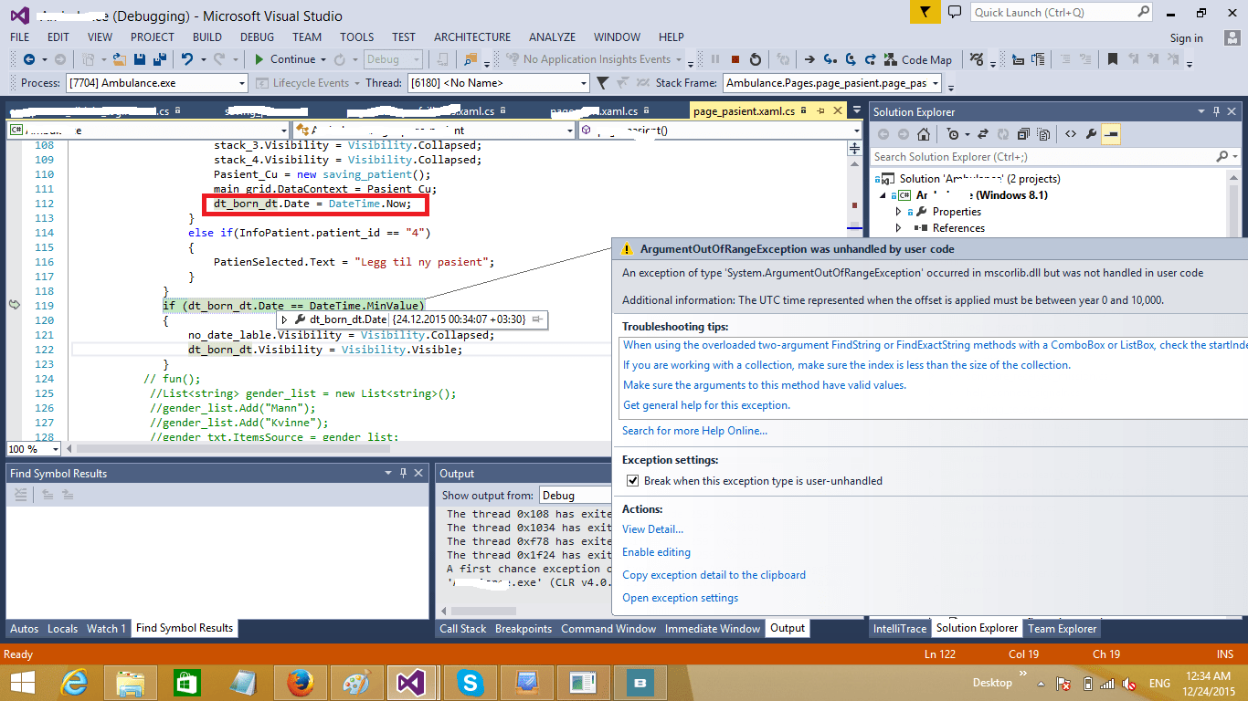The height and width of the screenshot is (701, 1248).
Task: Open the ANALYZE menu
Action: coord(552,37)
